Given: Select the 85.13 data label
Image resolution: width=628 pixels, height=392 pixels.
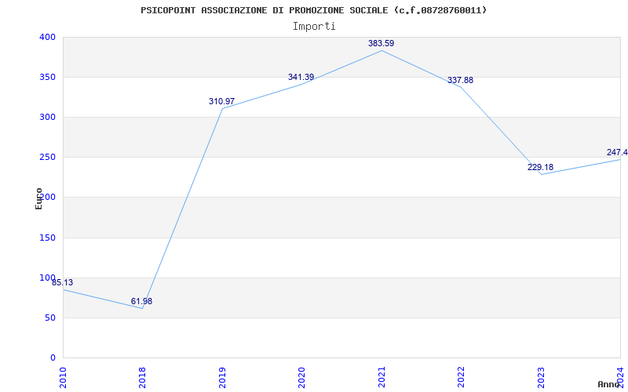Looking at the screenshot, I should tap(63, 282).
